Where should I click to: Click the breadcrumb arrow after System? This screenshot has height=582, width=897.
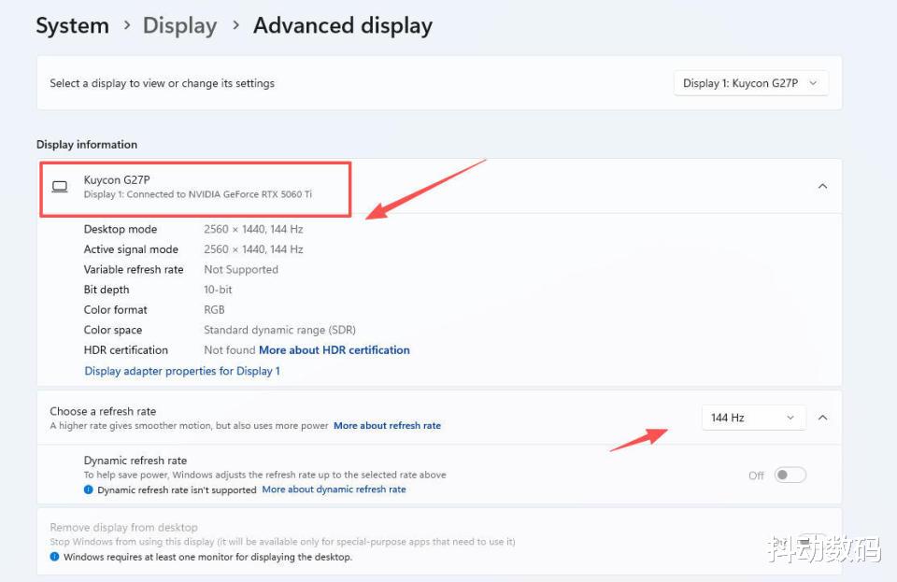pyautogui.click(x=126, y=25)
